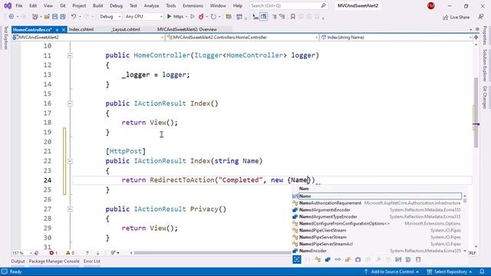
Task: Click Select Repository in the status bar
Action: tap(450, 271)
